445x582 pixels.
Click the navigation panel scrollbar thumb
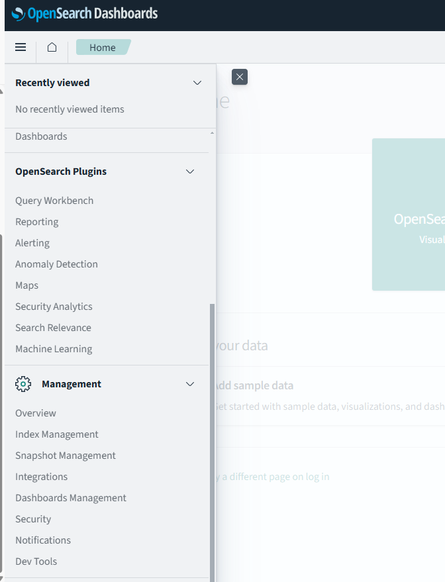(x=213, y=443)
